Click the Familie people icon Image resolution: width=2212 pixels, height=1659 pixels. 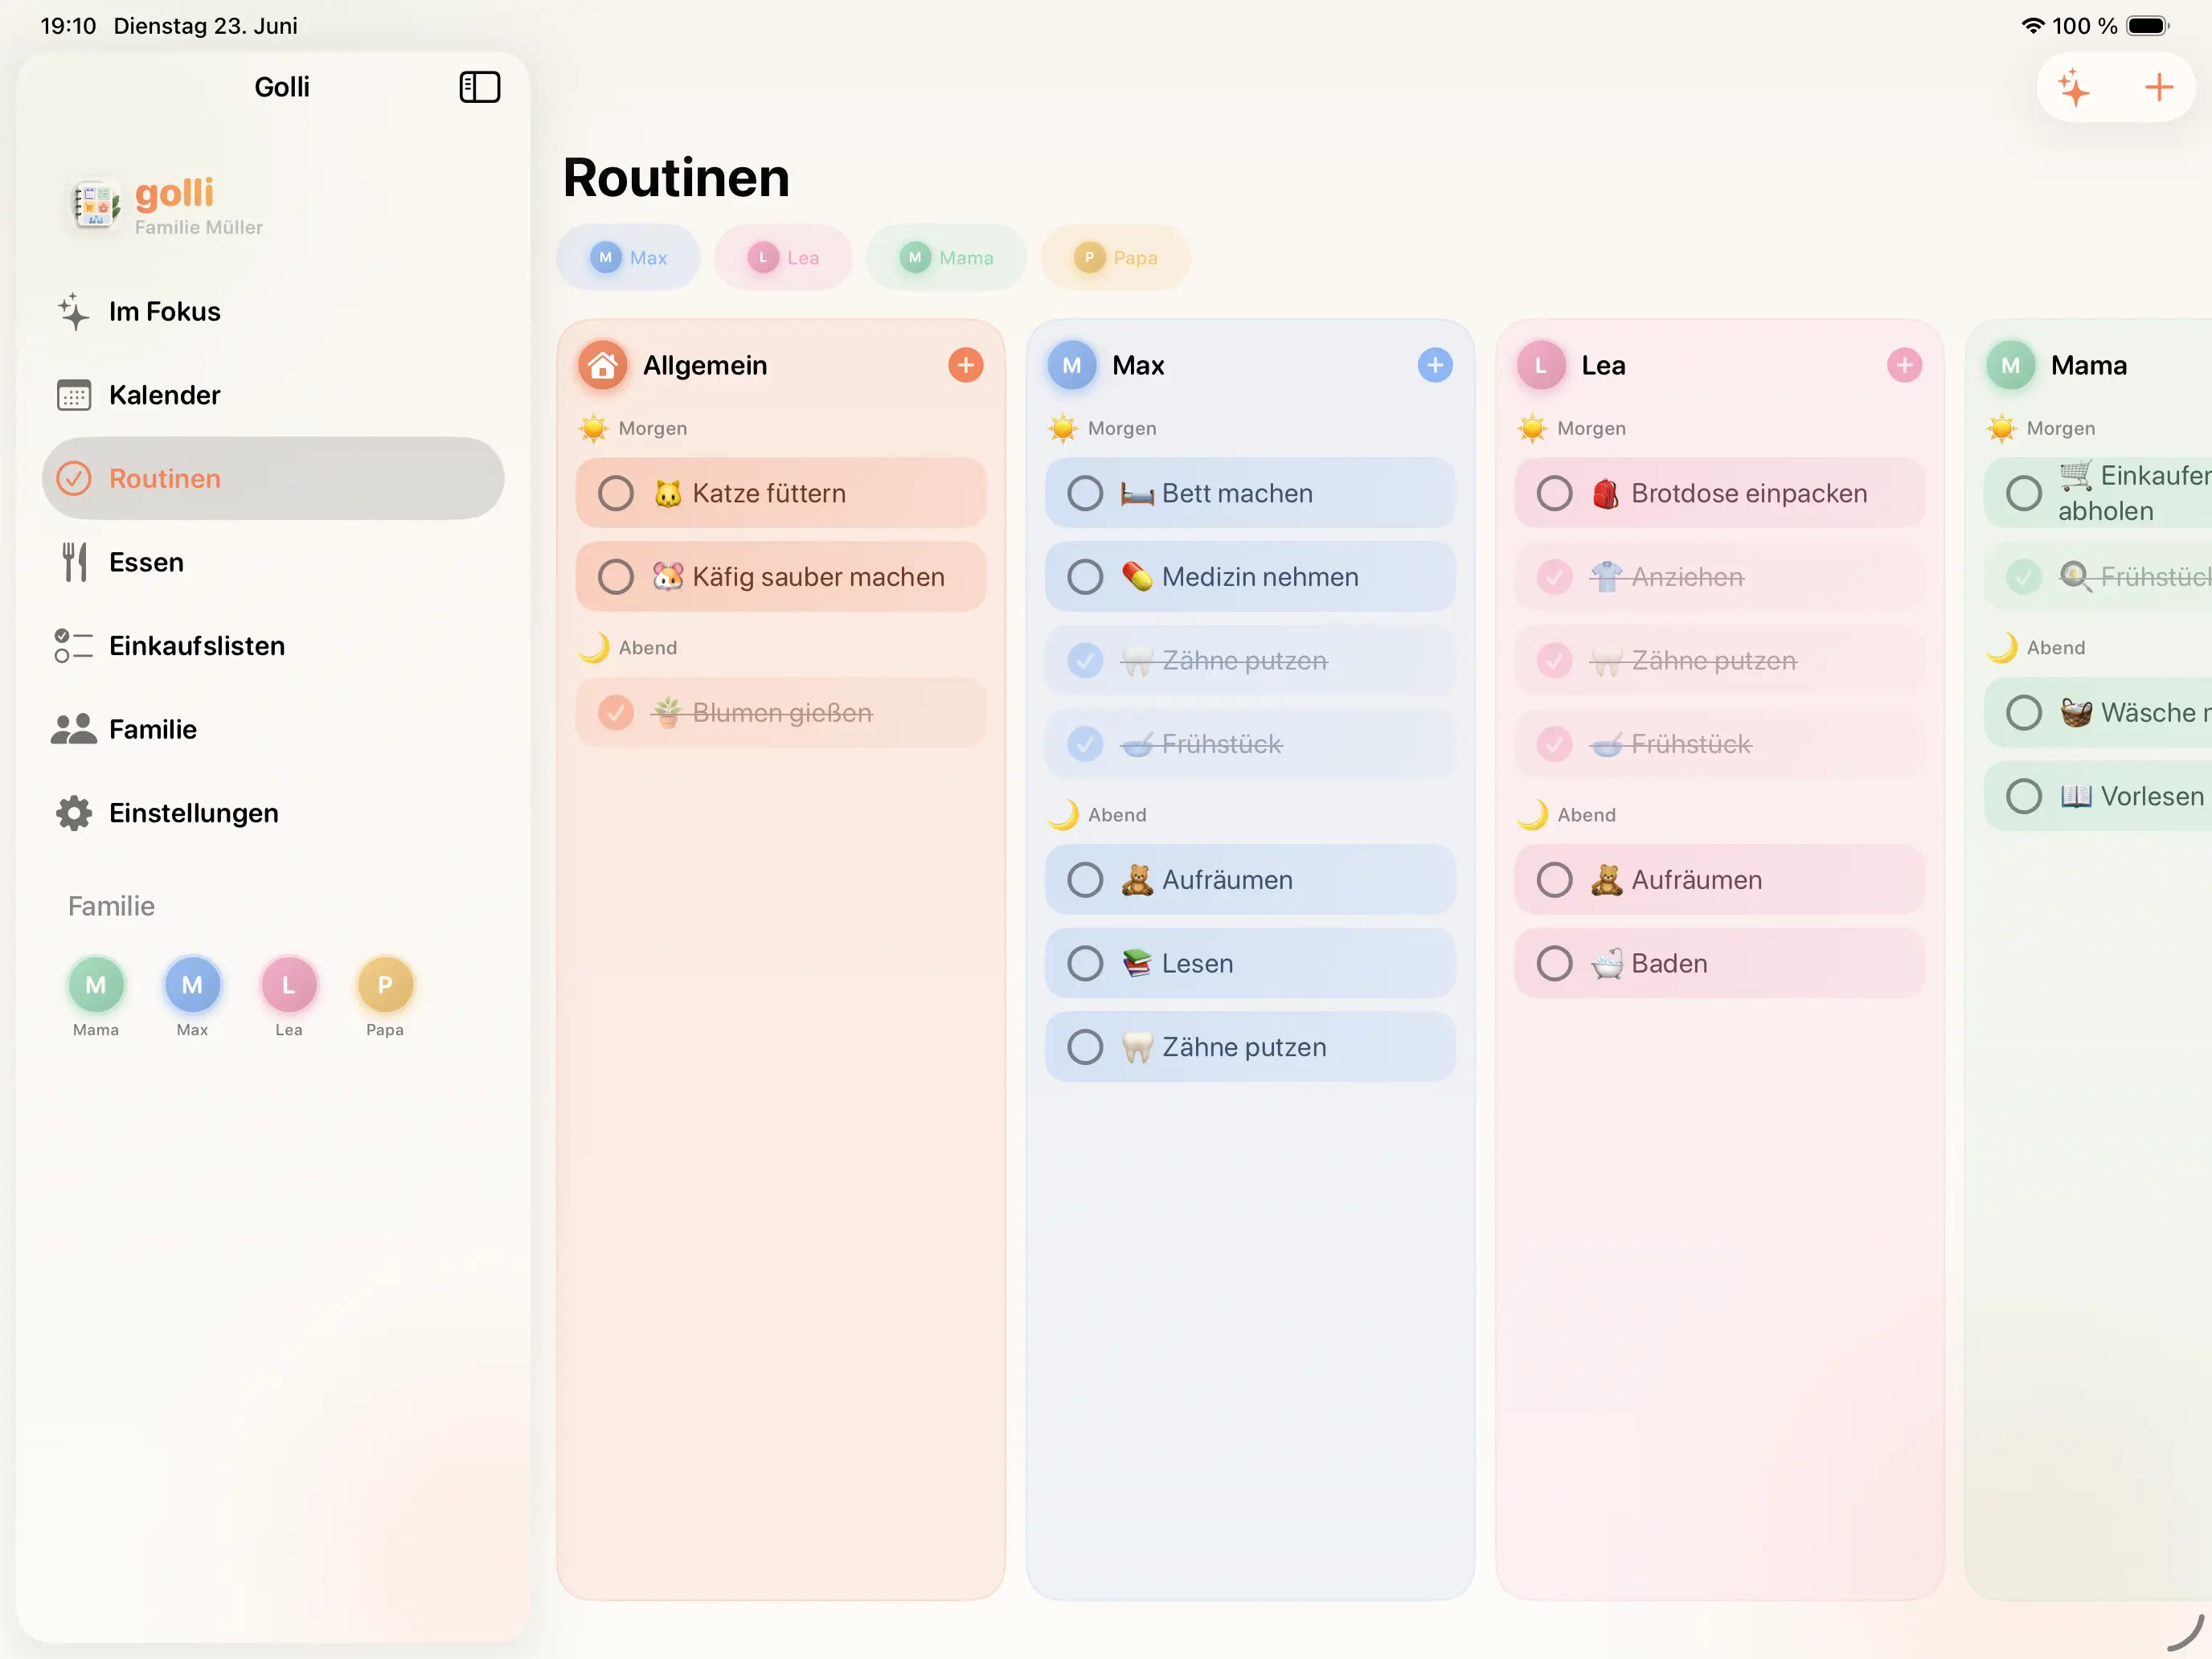[74, 729]
